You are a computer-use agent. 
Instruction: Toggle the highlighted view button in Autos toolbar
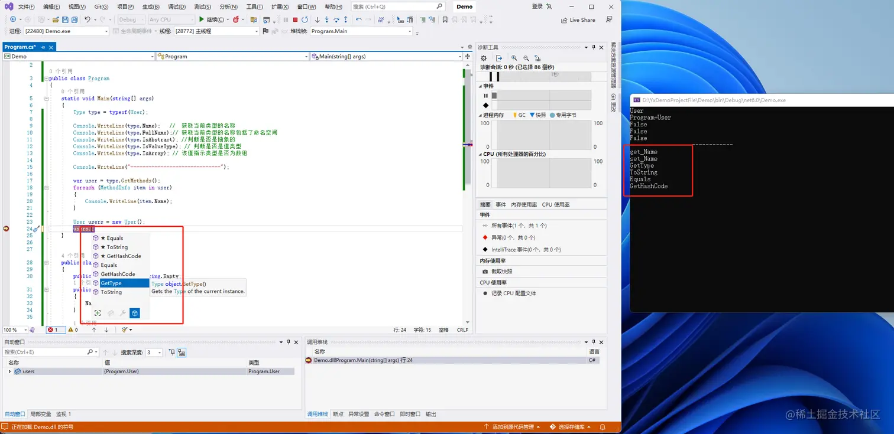(182, 353)
